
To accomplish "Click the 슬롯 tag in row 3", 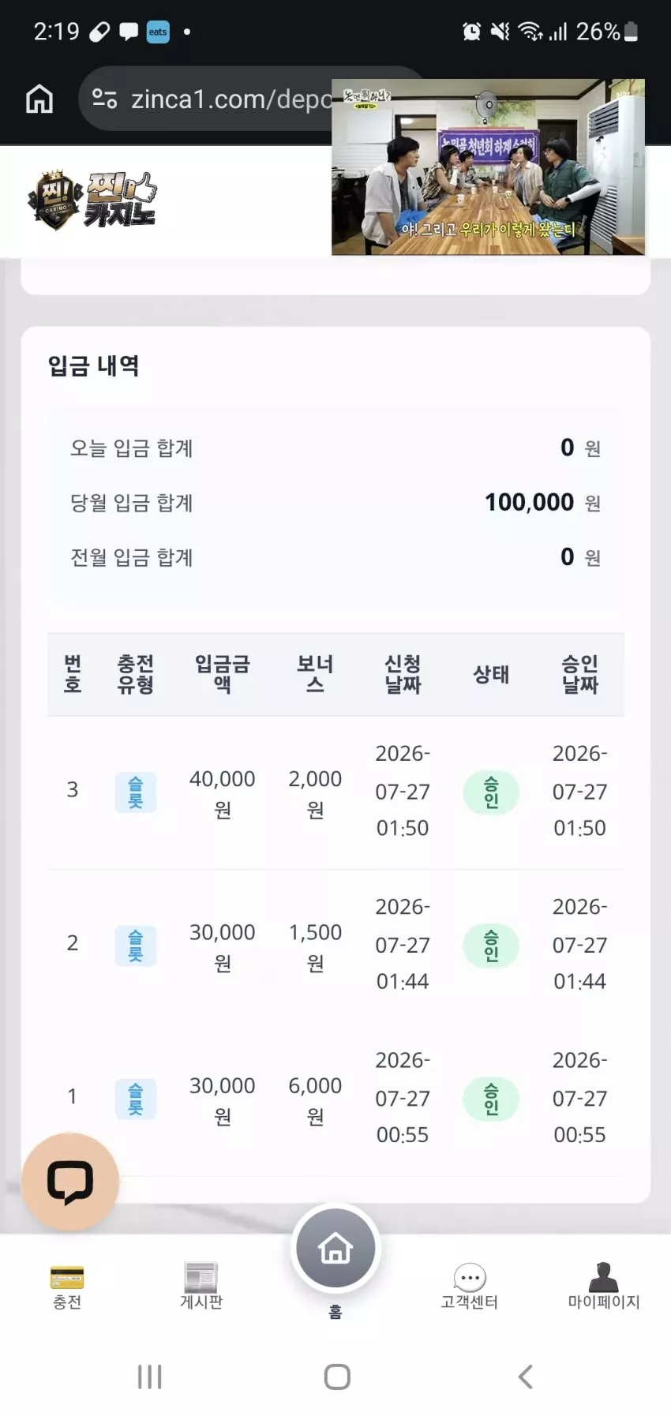I will pos(136,792).
